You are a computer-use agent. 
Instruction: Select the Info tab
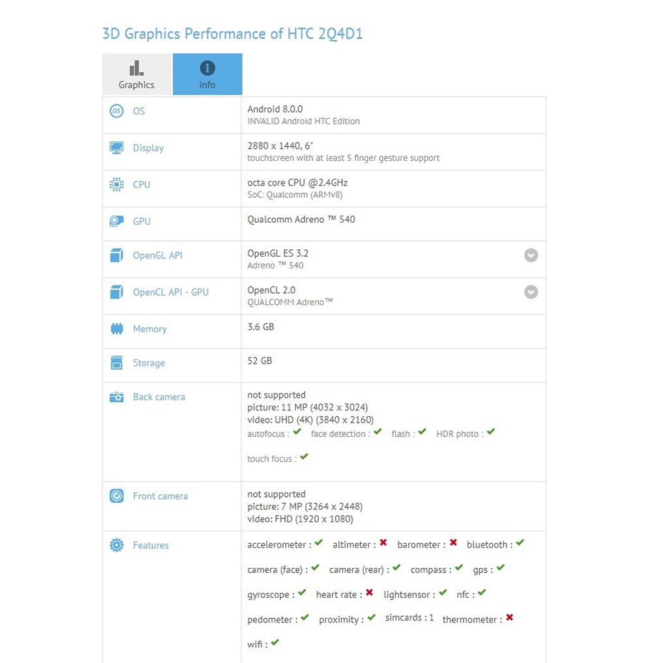(x=207, y=74)
